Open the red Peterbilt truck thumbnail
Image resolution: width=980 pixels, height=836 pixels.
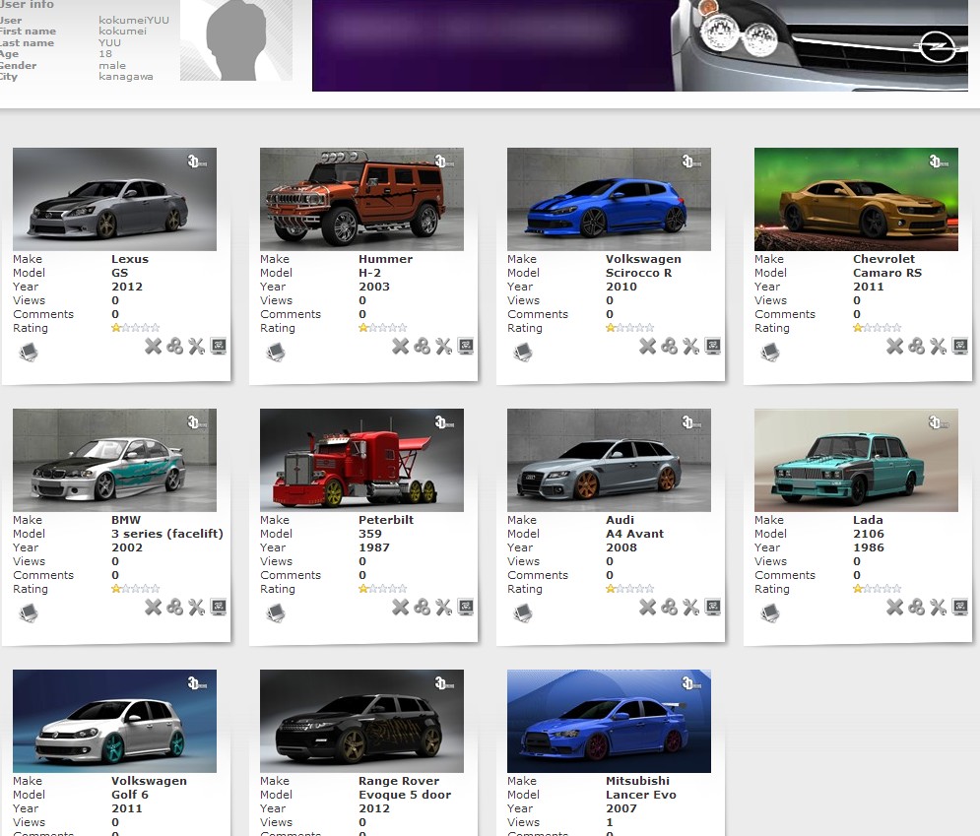tap(361, 461)
